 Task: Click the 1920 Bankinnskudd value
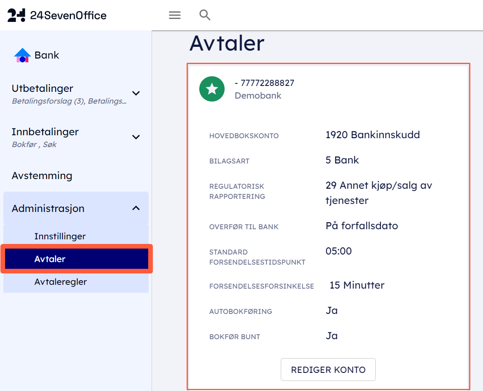coord(372,135)
